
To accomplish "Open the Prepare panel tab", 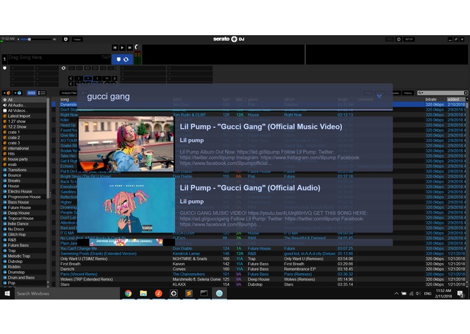I will (394, 93).
